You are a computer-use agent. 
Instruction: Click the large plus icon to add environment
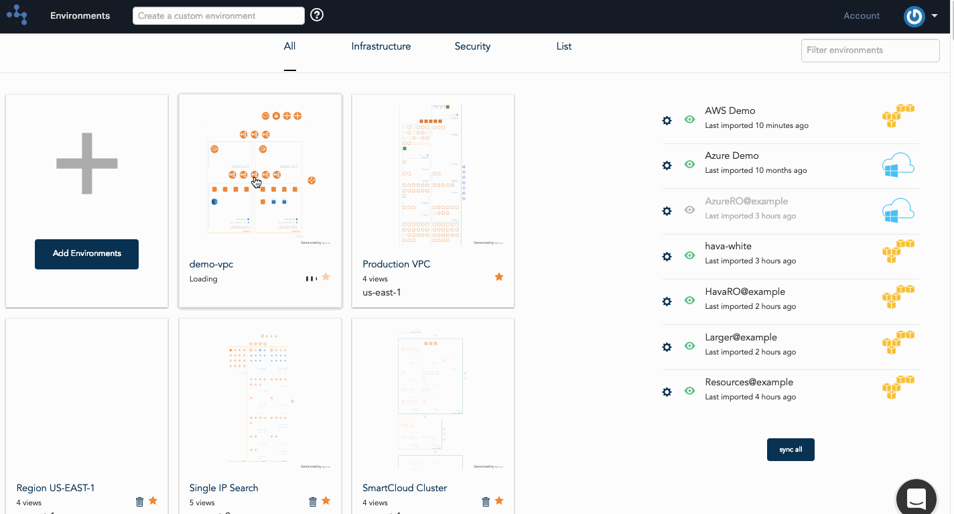click(x=86, y=164)
